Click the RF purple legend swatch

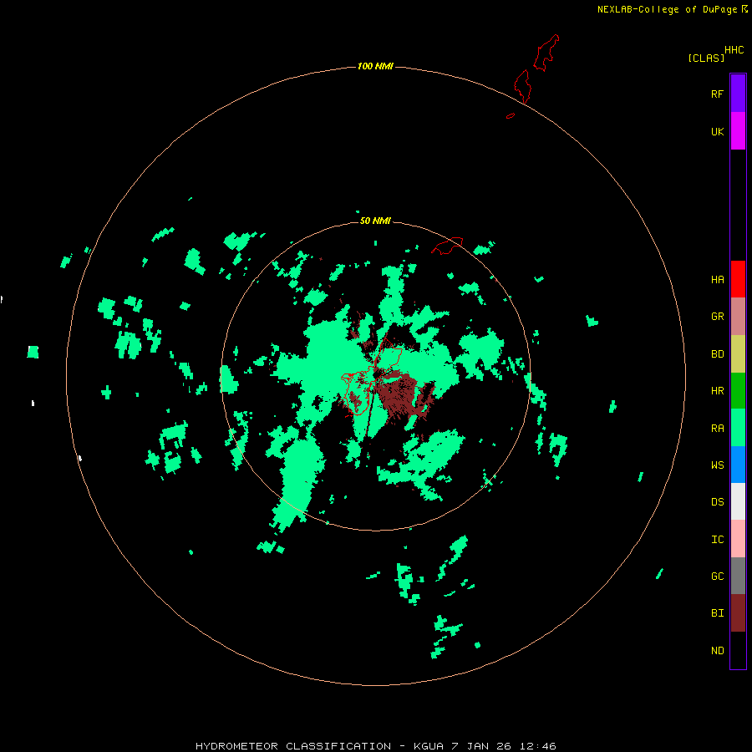(738, 94)
